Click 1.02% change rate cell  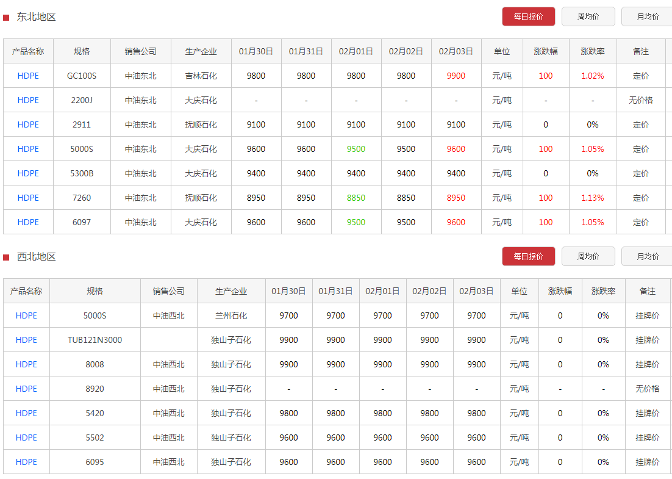tap(593, 76)
